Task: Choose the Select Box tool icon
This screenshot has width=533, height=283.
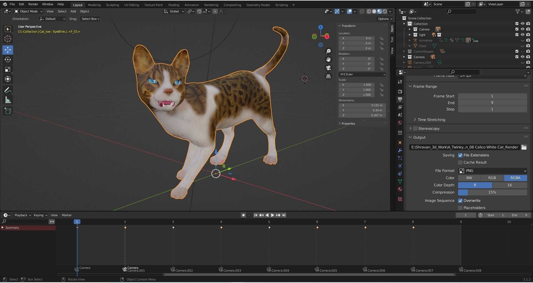Action: tap(8, 29)
